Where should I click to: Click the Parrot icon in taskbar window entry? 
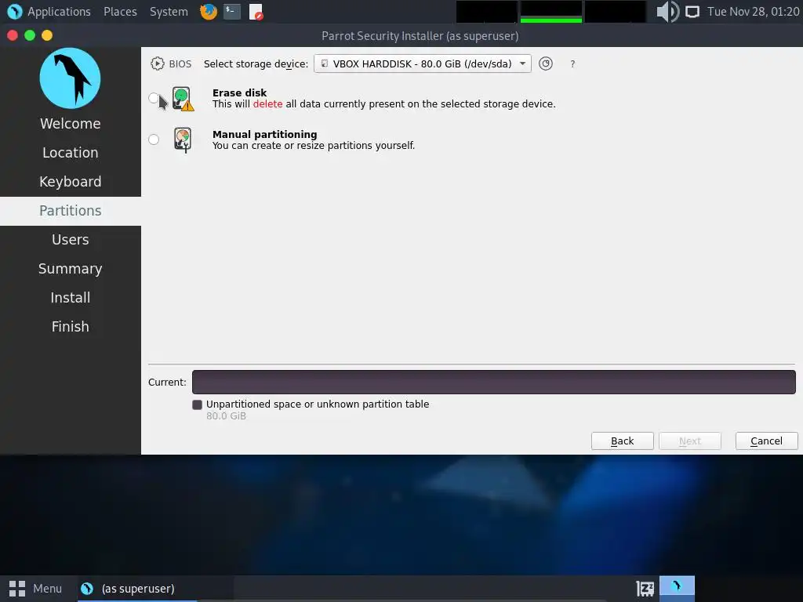[x=87, y=589]
